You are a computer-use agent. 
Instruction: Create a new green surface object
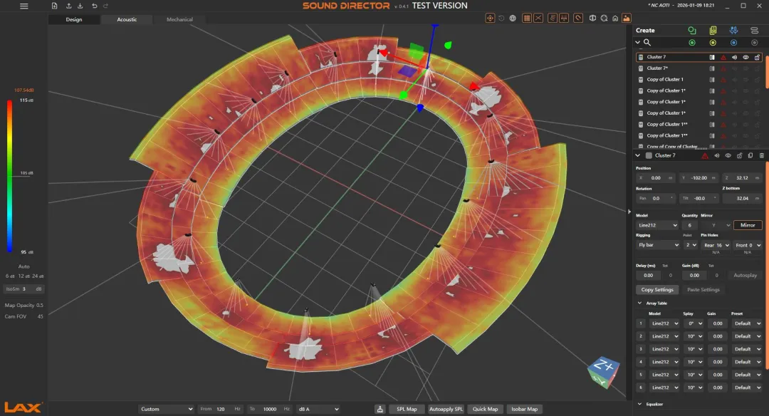(692, 31)
